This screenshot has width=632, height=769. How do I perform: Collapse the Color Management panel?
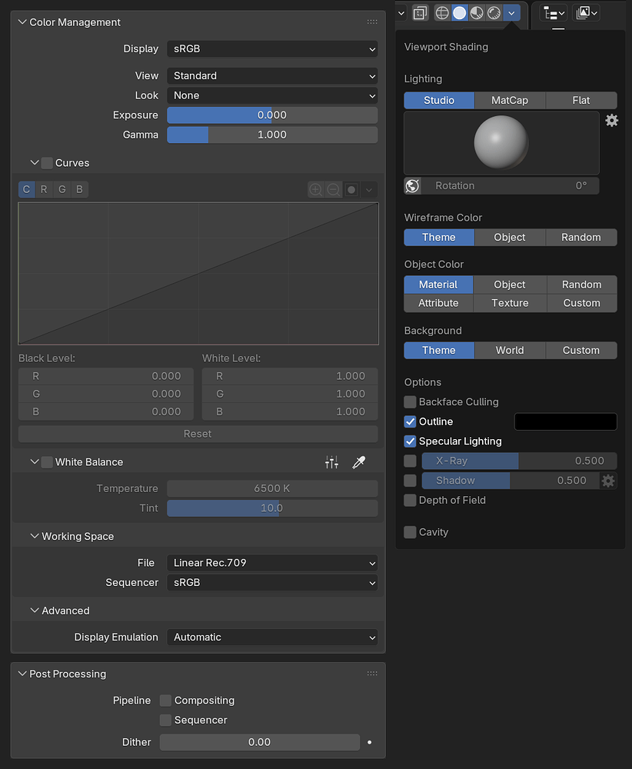click(22, 22)
